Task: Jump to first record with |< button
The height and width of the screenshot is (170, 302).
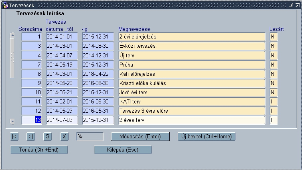Action: (x=14, y=136)
